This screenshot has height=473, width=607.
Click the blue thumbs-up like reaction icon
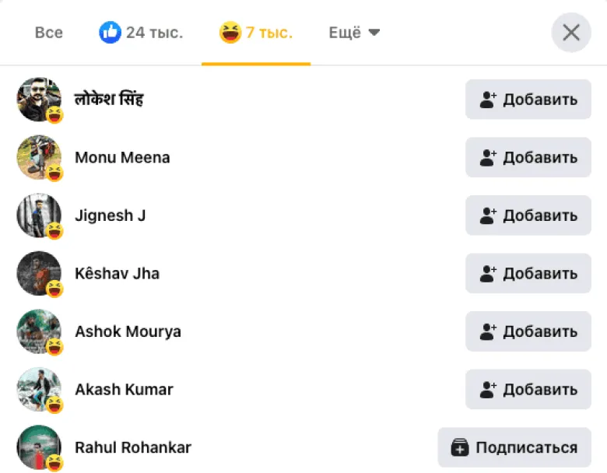111,33
